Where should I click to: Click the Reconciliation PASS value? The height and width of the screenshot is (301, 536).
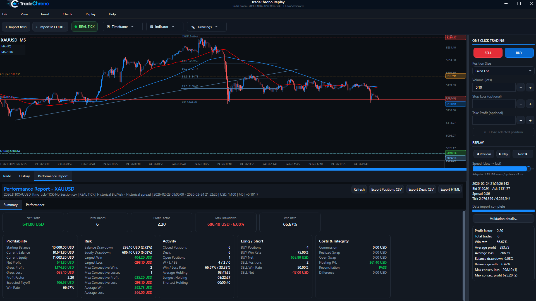point(383,268)
